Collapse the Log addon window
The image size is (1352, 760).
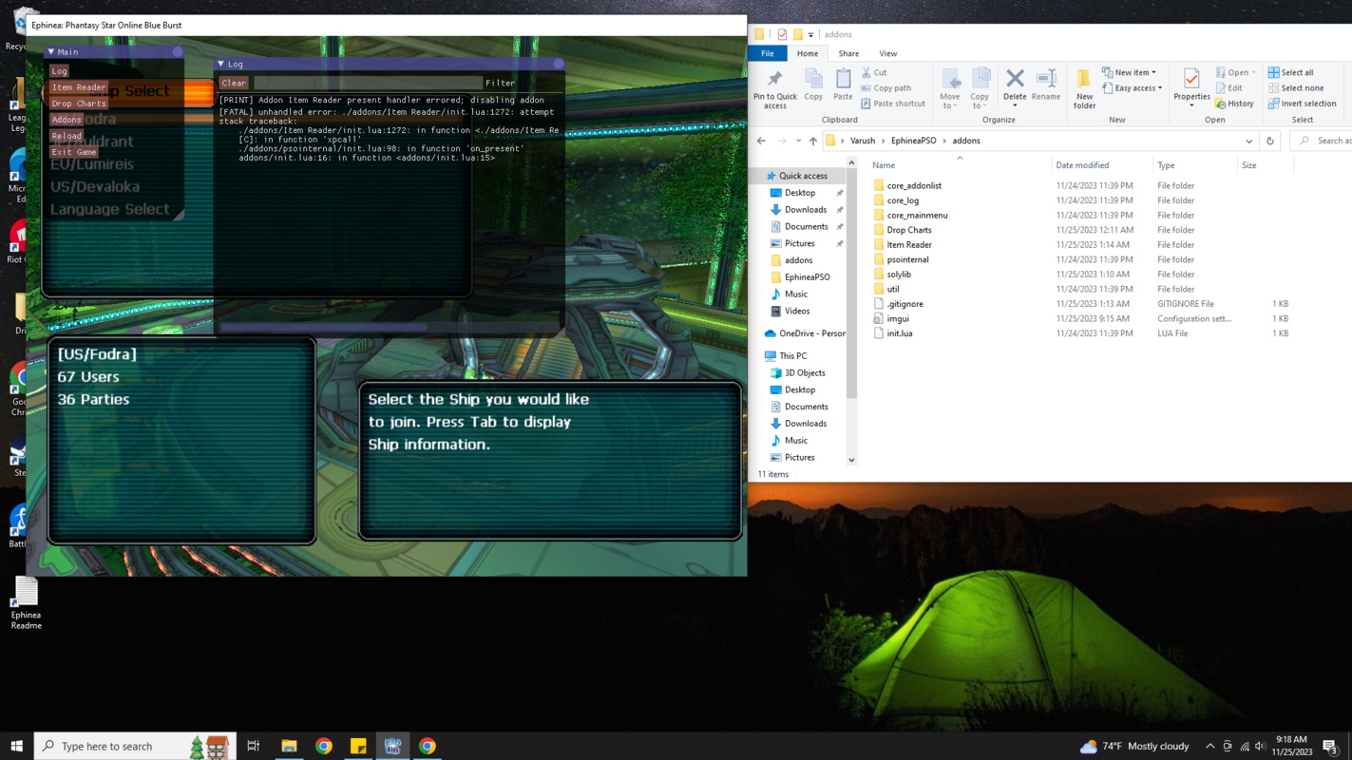pos(221,64)
